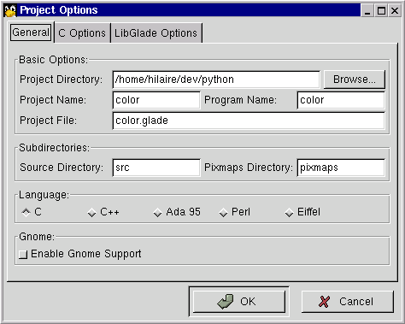Click in the Source Directory field

click(156, 168)
